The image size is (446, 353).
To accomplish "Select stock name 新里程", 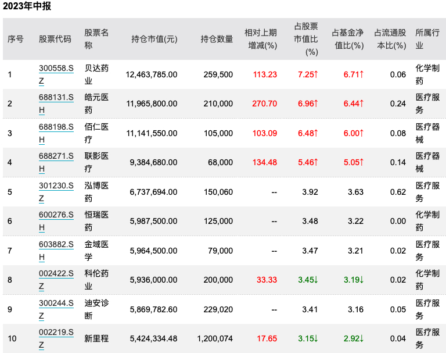I will click(96, 338).
